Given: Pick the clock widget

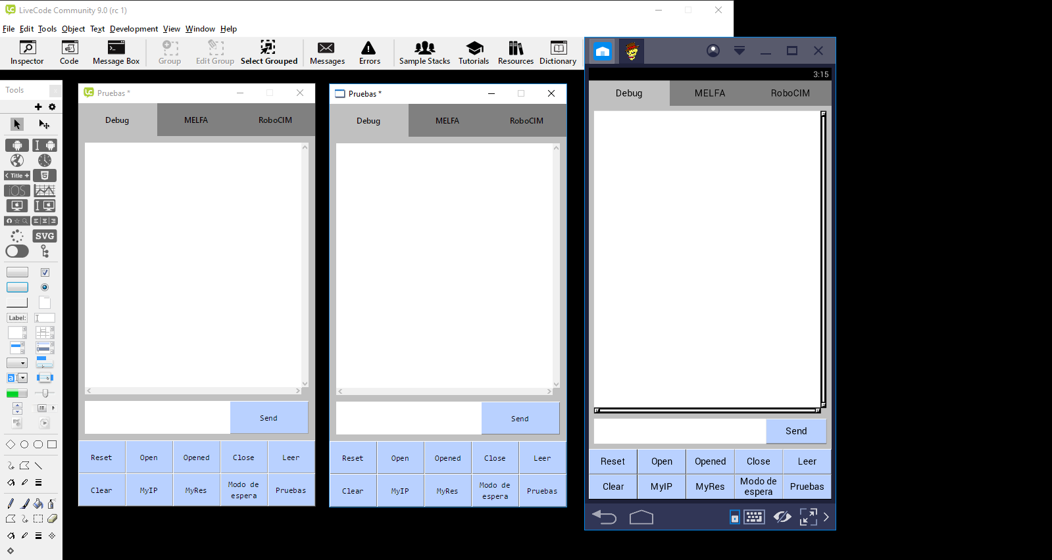Looking at the screenshot, I should point(45,160).
